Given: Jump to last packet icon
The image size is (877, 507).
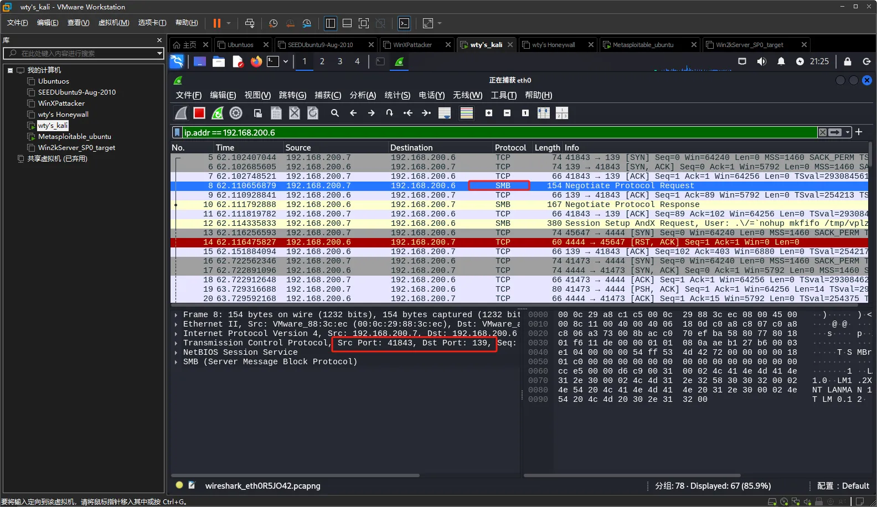Looking at the screenshot, I should pos(426,113).
